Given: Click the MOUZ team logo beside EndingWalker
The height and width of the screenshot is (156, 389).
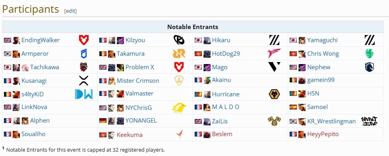Looking at the screenshot, I should point(83,40).
